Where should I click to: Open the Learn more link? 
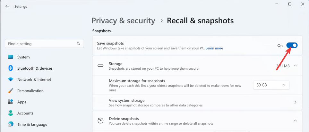(x=214, y=48)
